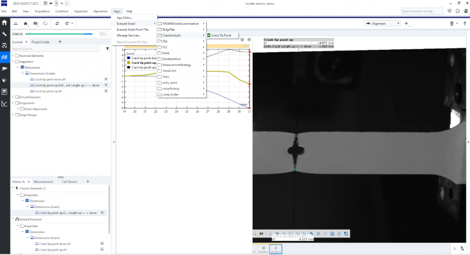Open the report page icon in sidebar
470x255 pixels.
tap(5, 91)
